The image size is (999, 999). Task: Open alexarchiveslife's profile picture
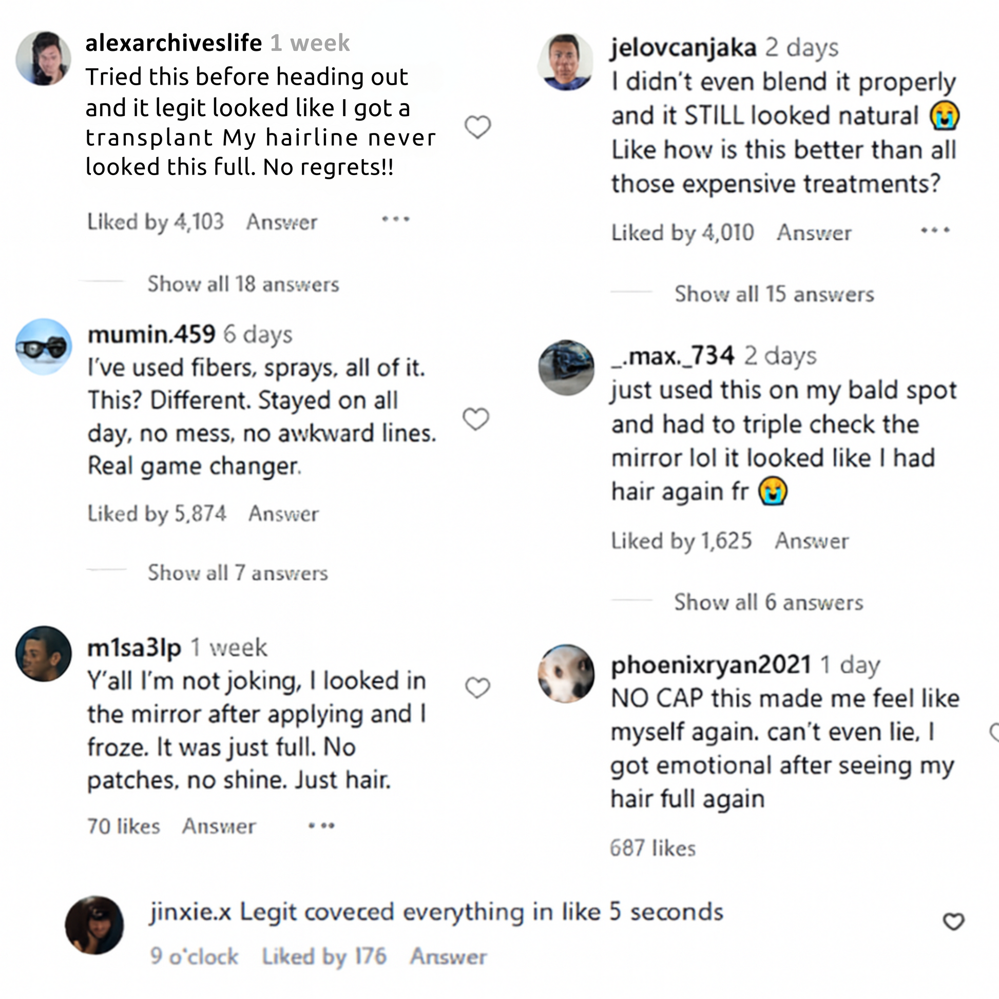pyautogui.click(x=44, y=58)
